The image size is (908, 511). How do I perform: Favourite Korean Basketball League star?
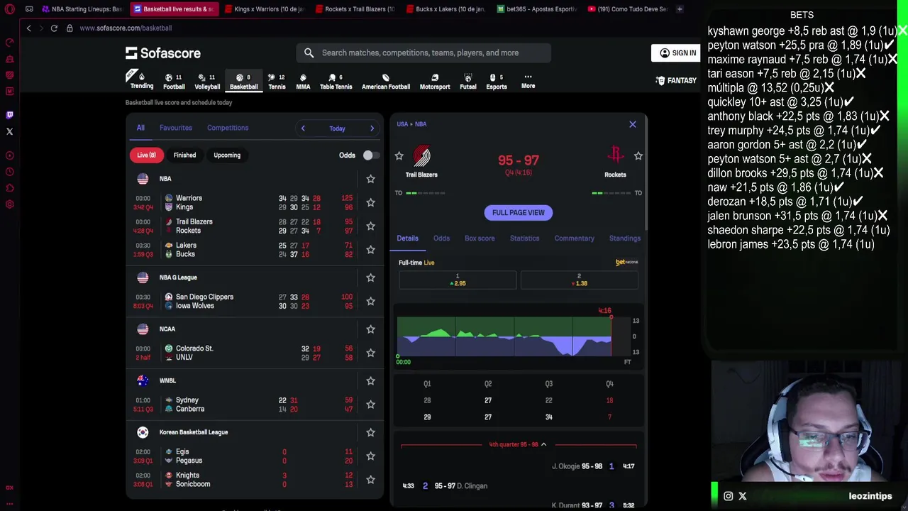tap(370, 432)
